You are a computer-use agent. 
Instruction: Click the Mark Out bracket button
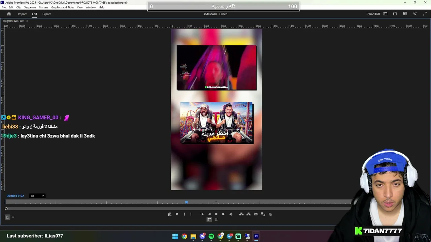pos(191,214)
